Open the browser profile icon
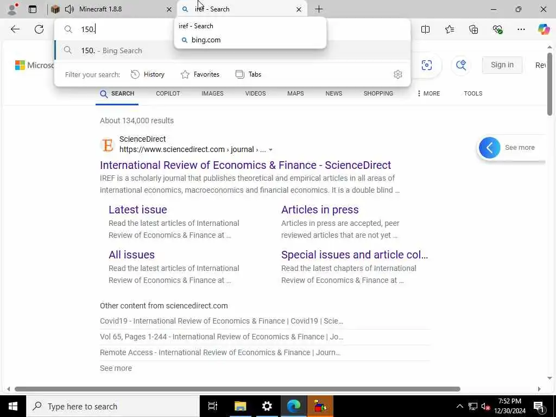This screenshot has height=417, width=556. 12,9
